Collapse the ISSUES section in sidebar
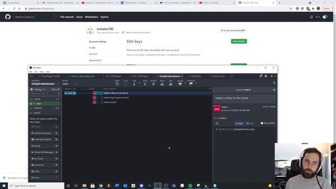 (x=45, y=113)
